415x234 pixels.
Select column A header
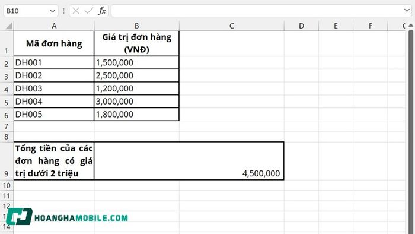[x=54, y=26]
